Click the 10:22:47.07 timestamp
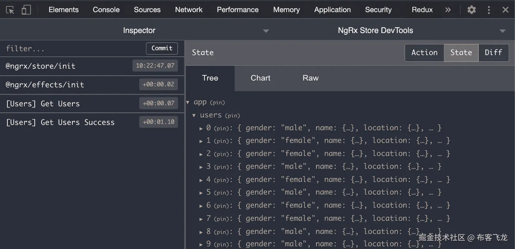Image resolution: width=515 pixels, height=249 pixels. (x=155, y=66)
